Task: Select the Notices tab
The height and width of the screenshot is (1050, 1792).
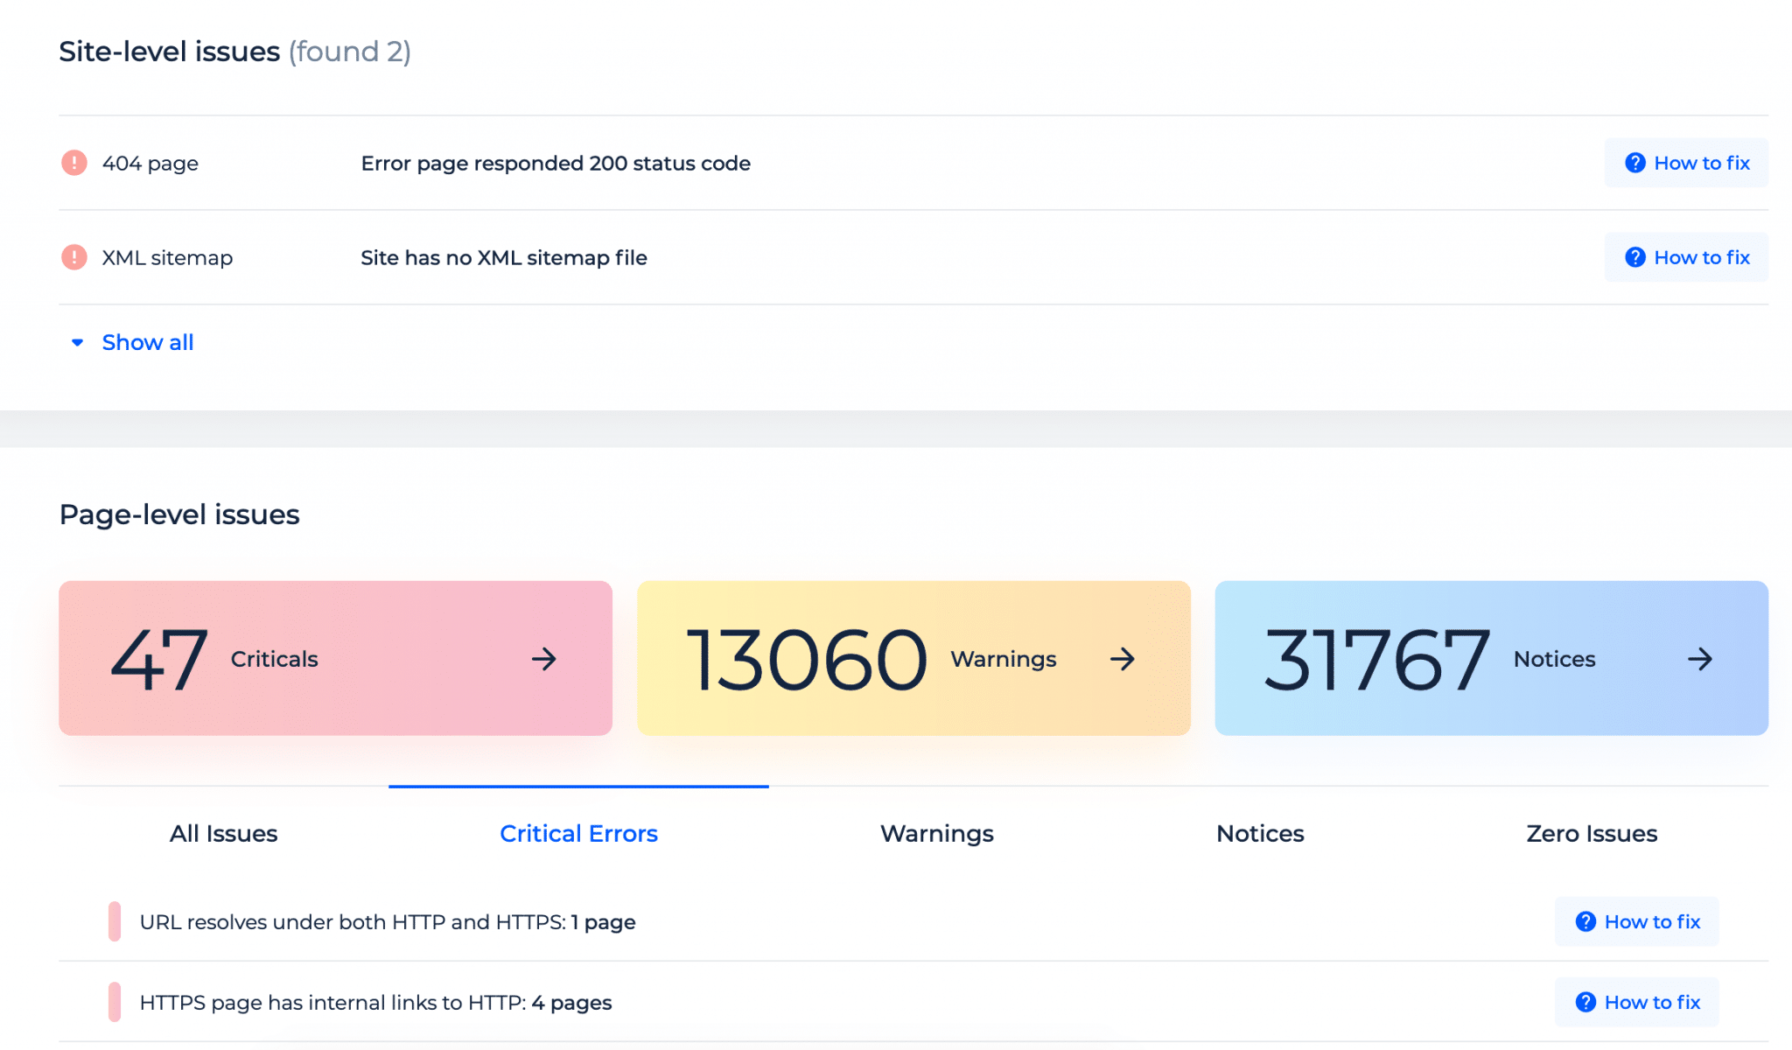Action: [1260, 834]
